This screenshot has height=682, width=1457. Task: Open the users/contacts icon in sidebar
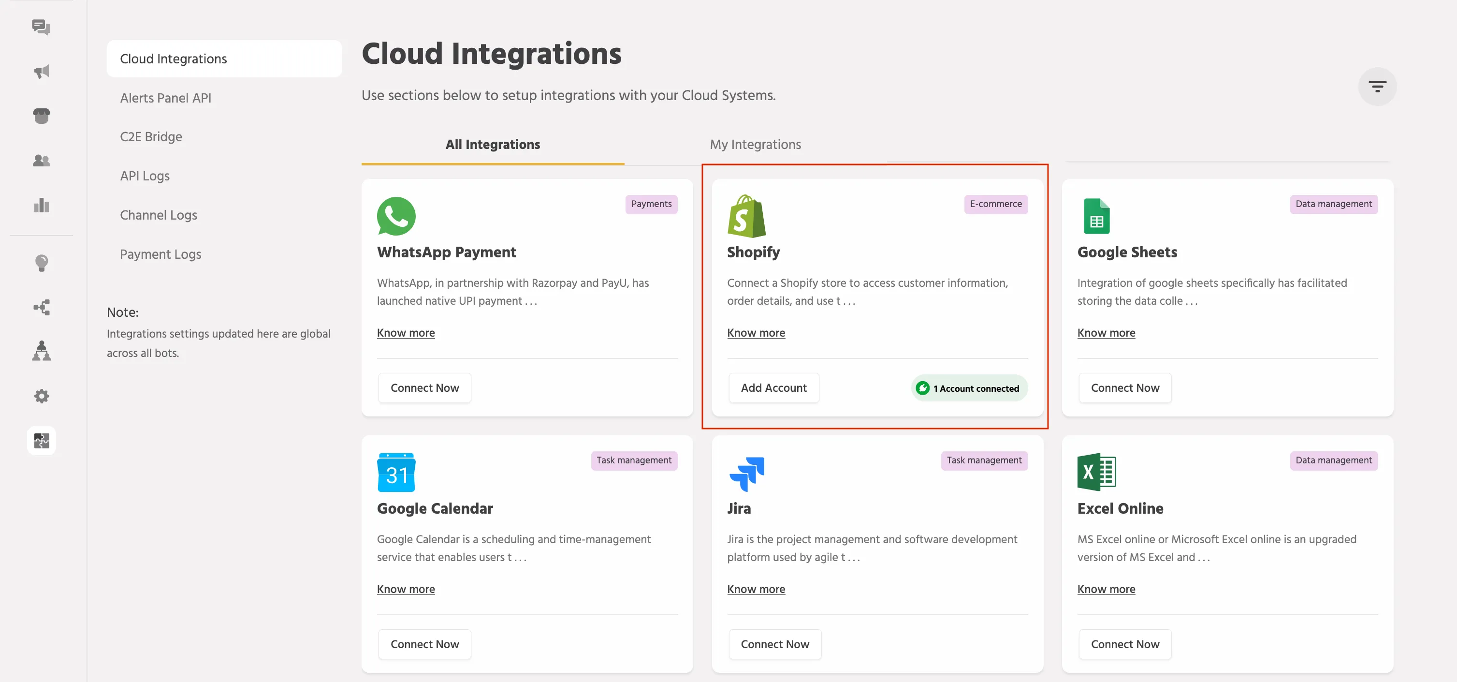[41, 161]
